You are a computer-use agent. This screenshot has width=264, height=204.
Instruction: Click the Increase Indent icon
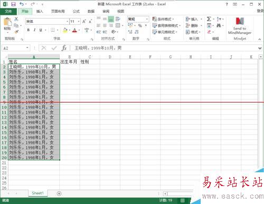105,32
